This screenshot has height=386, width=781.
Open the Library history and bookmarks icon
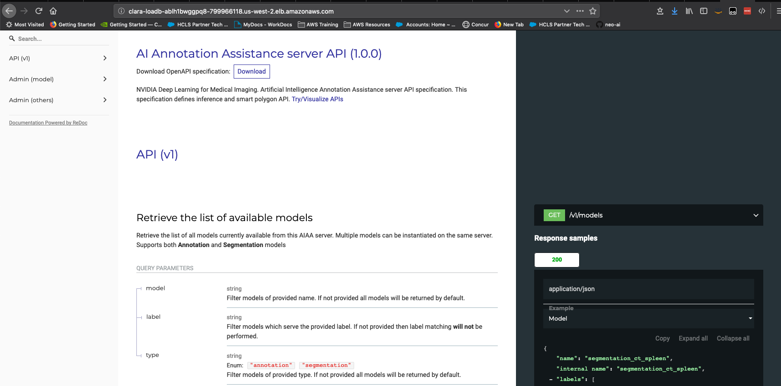689,11
